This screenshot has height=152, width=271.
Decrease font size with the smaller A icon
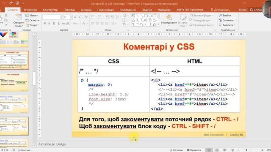click(x=80, y=17)
